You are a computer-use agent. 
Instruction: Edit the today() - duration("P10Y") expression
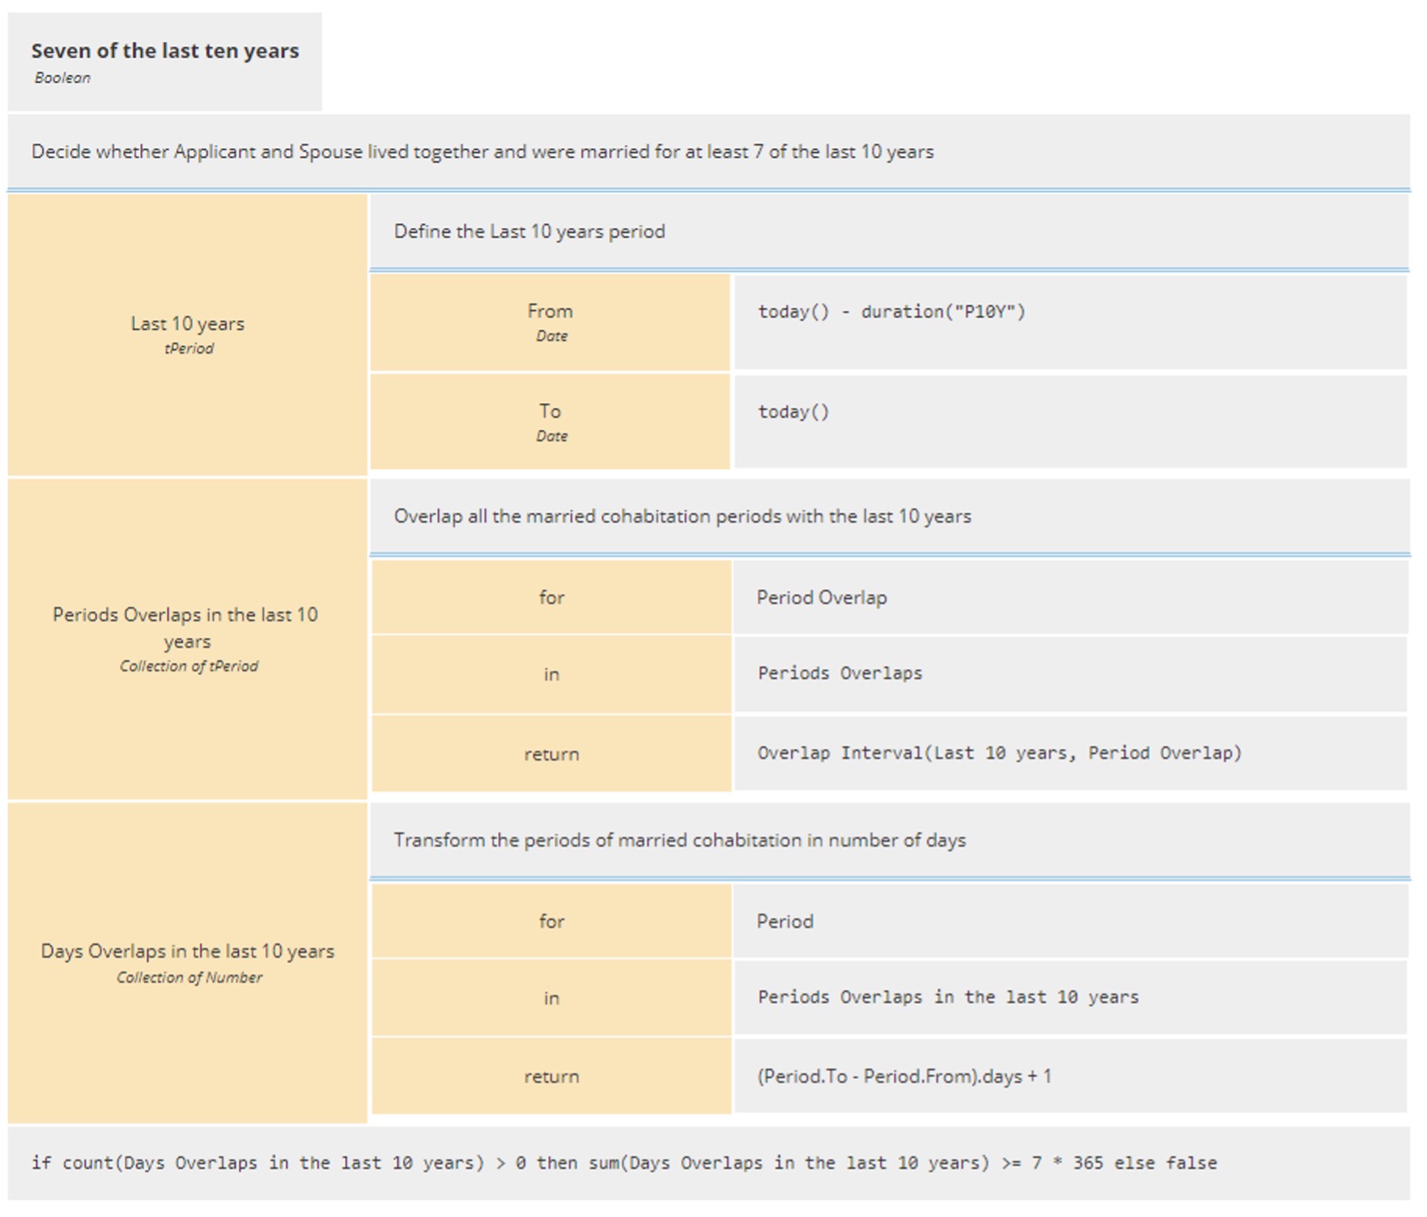[x=892, y=312]
